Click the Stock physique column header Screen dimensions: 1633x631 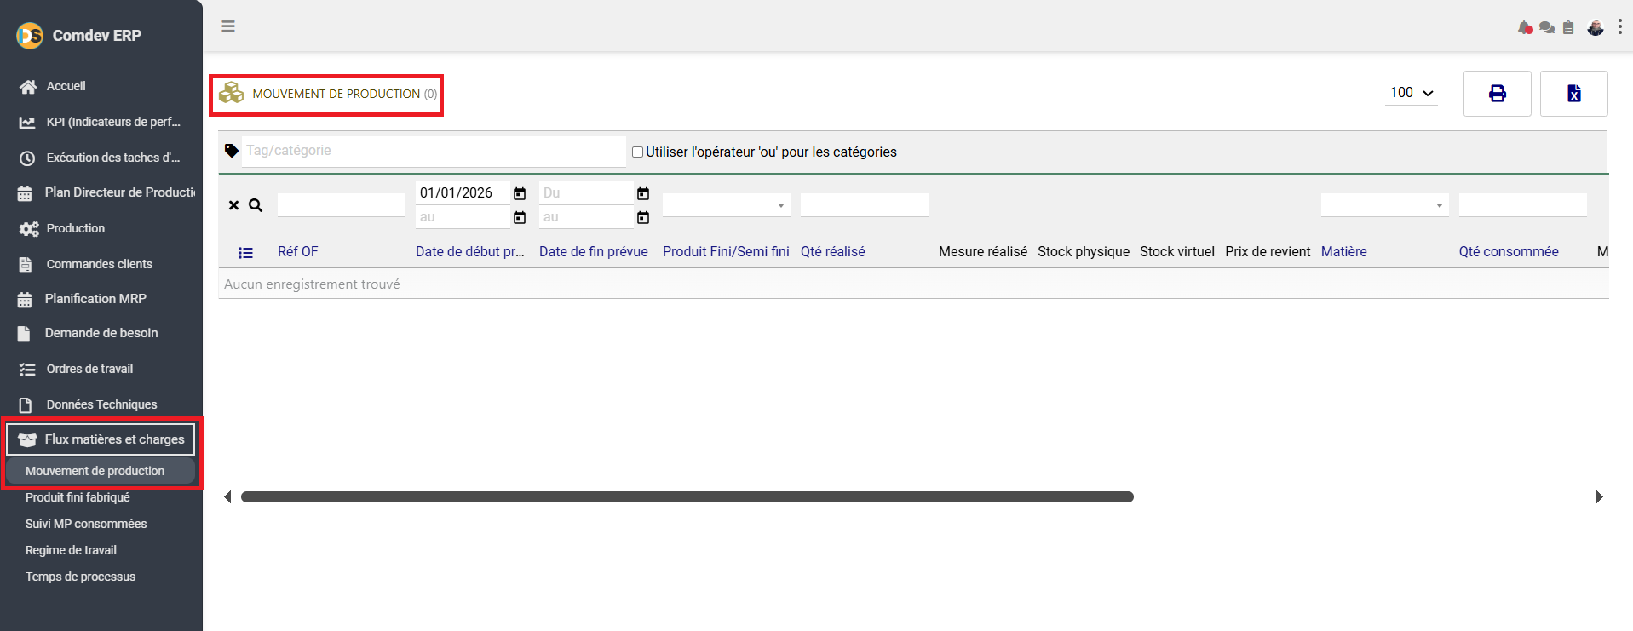[x=1084, y=252]
